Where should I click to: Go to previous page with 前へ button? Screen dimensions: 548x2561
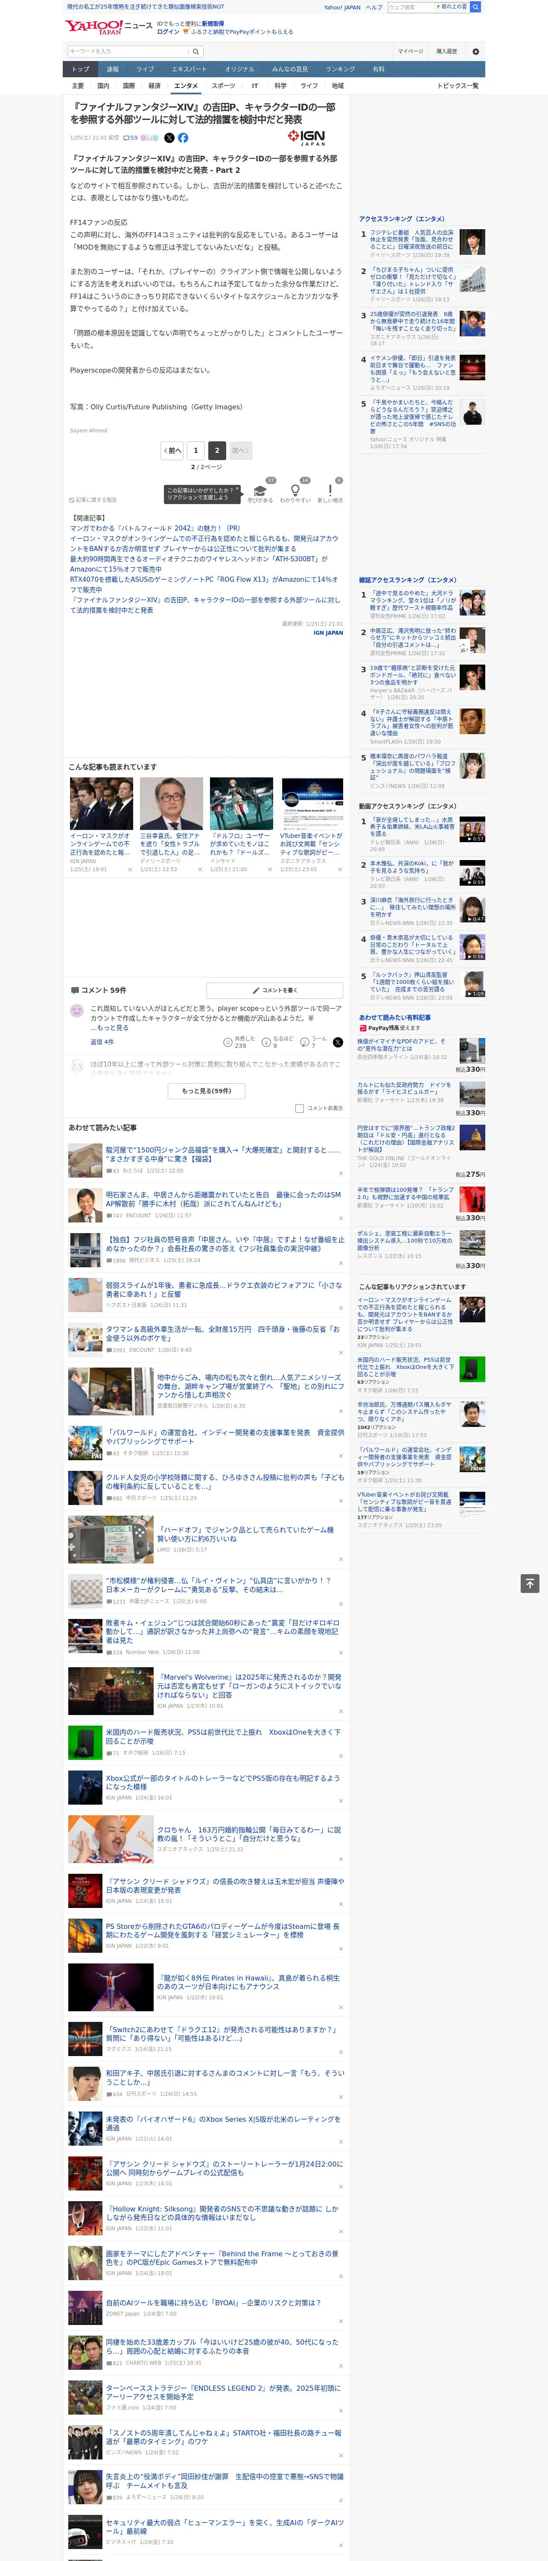(172, 450)
